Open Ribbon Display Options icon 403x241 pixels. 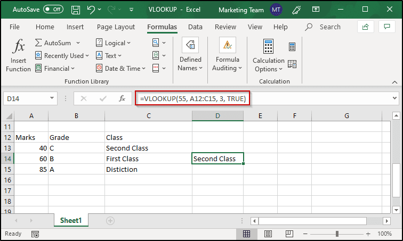316,10
